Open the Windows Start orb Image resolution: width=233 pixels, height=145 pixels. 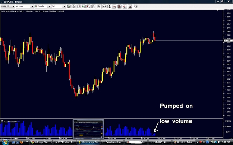tap(5, 142)
